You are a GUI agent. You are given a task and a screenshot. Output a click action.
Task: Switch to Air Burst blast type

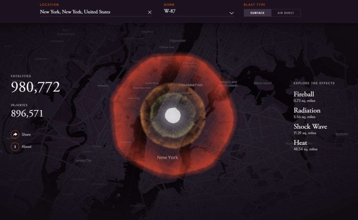tap(286, 13)
